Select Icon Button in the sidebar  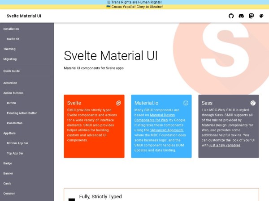click(x=15, y=123)
